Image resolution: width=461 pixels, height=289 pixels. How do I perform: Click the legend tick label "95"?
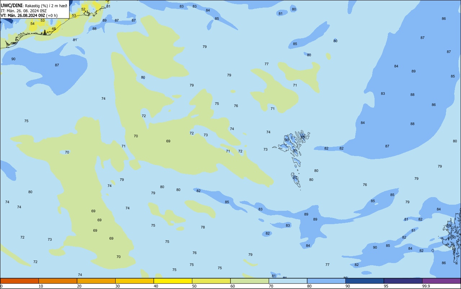point(386,286)
